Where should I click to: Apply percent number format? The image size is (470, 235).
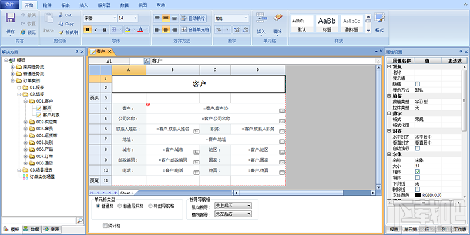pos(219,29)
